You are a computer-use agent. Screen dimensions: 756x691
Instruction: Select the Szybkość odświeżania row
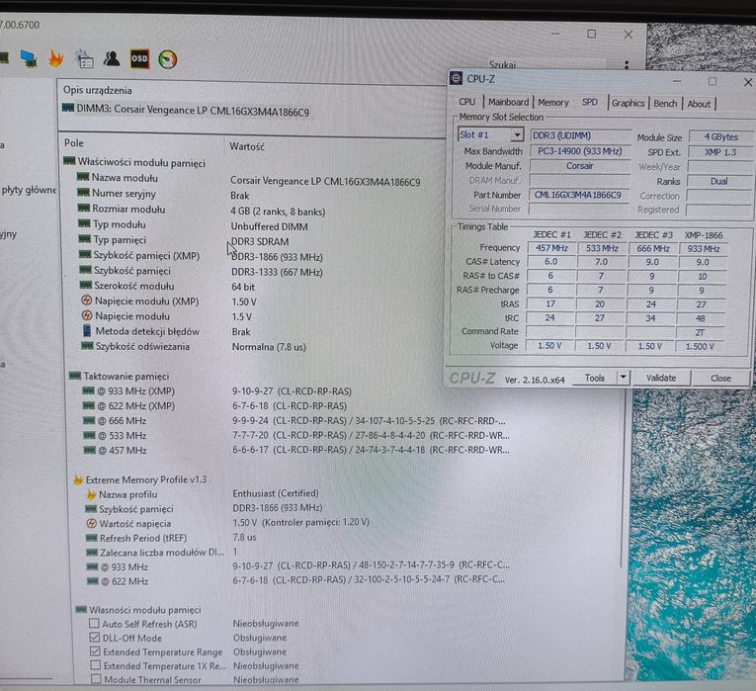click(x=194, y=346)
